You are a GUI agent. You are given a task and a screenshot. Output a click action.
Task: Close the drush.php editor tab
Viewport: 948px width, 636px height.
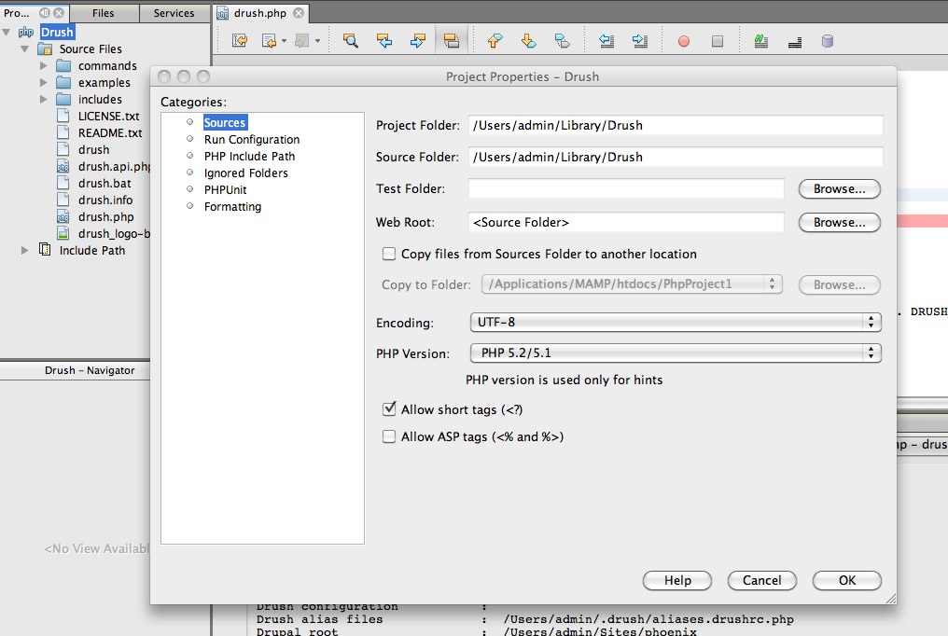[298, 13]
